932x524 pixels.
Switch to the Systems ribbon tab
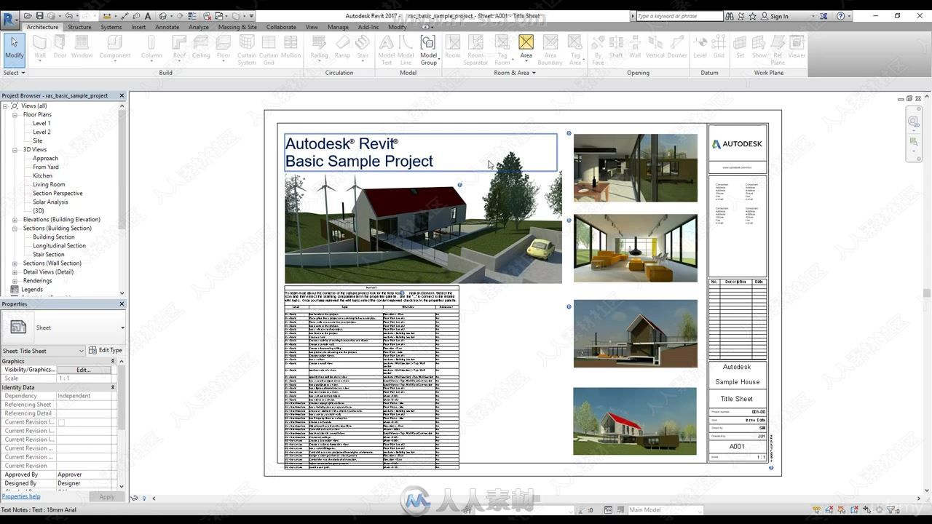click(x=111, y=27)
